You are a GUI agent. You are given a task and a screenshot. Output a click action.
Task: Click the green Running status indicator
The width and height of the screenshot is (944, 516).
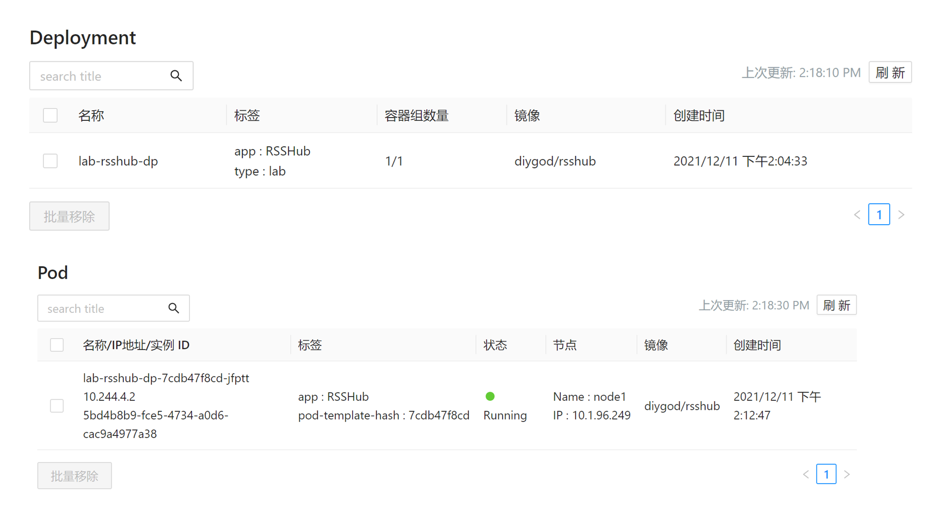click(490, 396)
